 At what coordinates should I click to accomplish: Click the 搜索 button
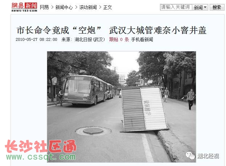(x=217, y=7)
